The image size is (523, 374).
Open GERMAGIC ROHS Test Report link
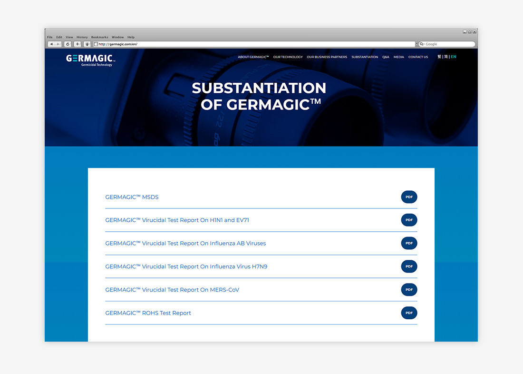click(148, 313)
